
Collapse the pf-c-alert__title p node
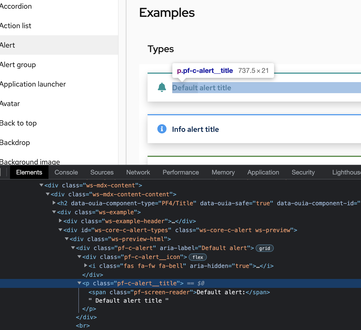79,283
